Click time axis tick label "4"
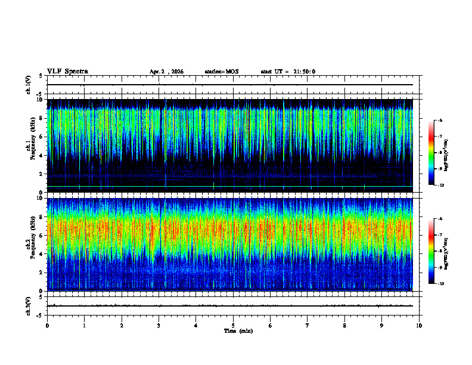Image resolution: width=472 pixels, height=365 pixels. coord(196,326)
